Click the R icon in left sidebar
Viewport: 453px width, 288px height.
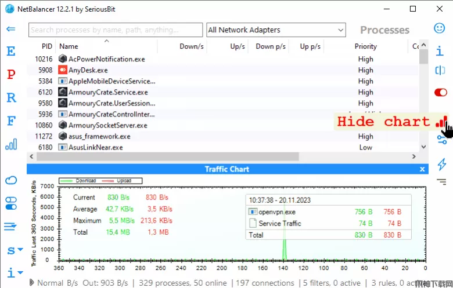(10, 97)
